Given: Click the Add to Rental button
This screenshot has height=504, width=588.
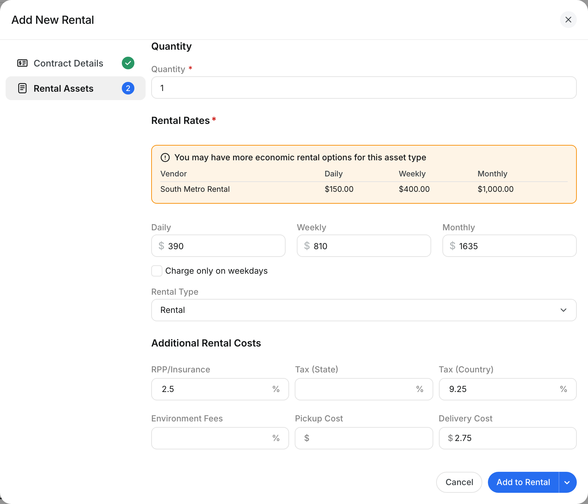Looking at the screenshot, I should tap(523, 482).
